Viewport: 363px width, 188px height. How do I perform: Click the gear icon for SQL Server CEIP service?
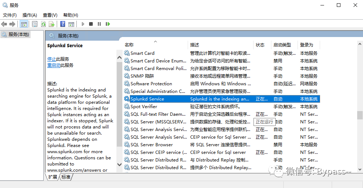coord(127,152)
